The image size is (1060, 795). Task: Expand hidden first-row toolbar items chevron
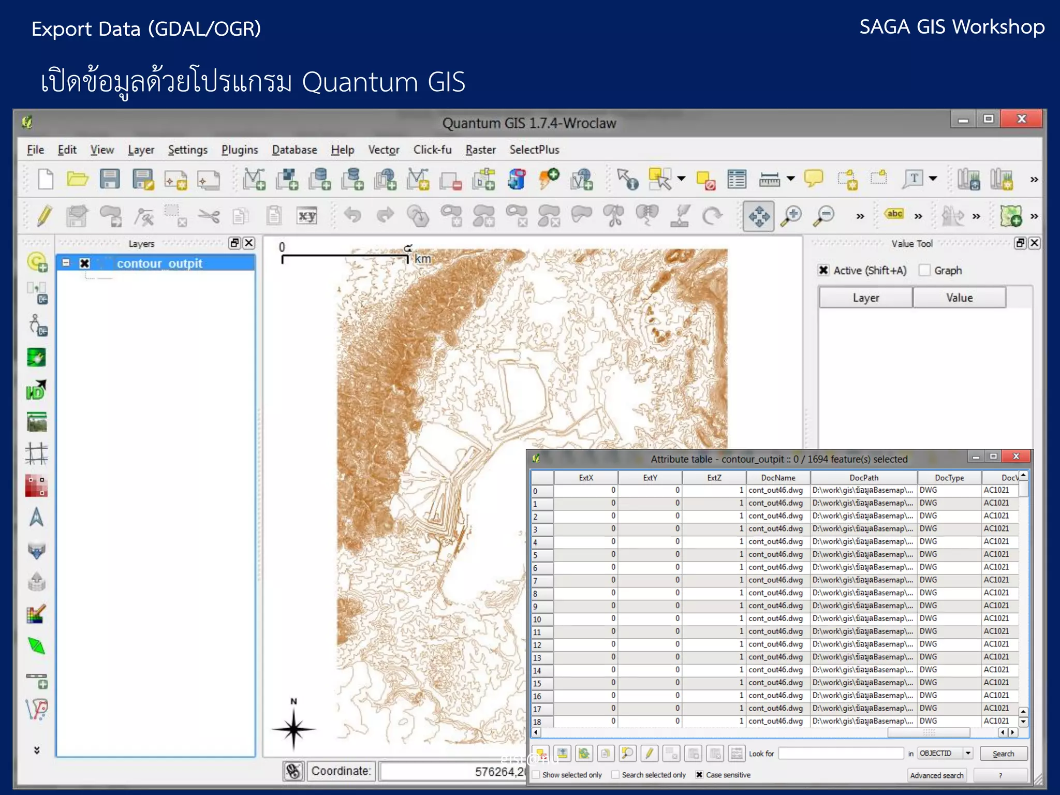coord(1034,180)
